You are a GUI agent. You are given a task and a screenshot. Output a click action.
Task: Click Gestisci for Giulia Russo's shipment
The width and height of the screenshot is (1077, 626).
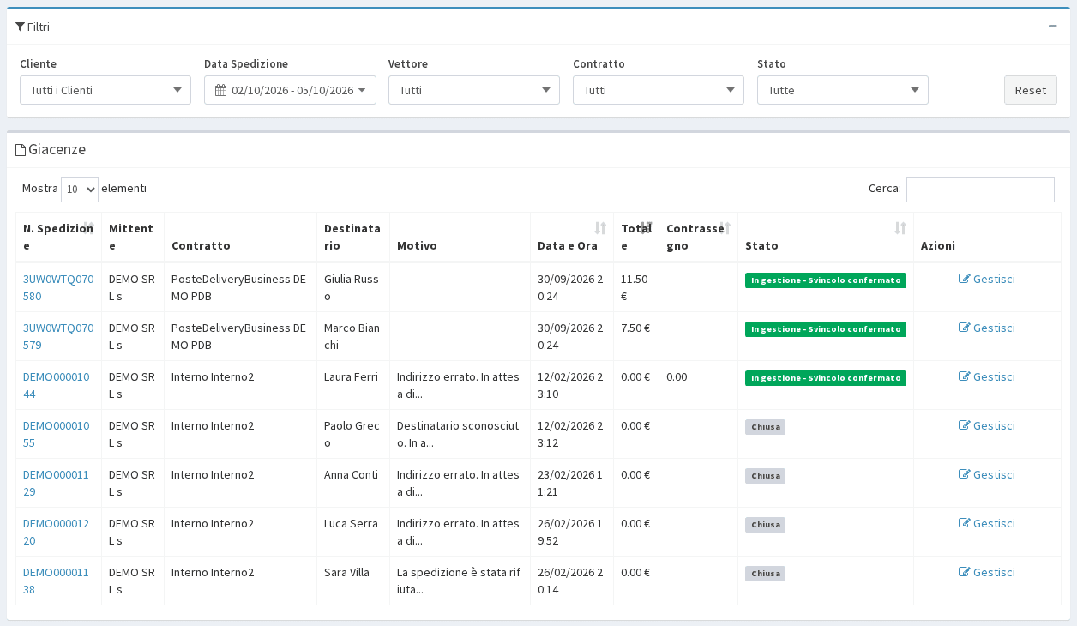pyautogui.click(x=987, y=279)
